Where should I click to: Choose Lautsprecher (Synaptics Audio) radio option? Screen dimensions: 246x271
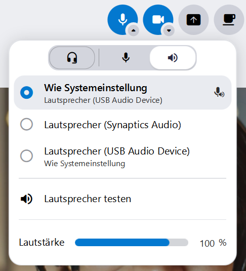click(27, 124)
